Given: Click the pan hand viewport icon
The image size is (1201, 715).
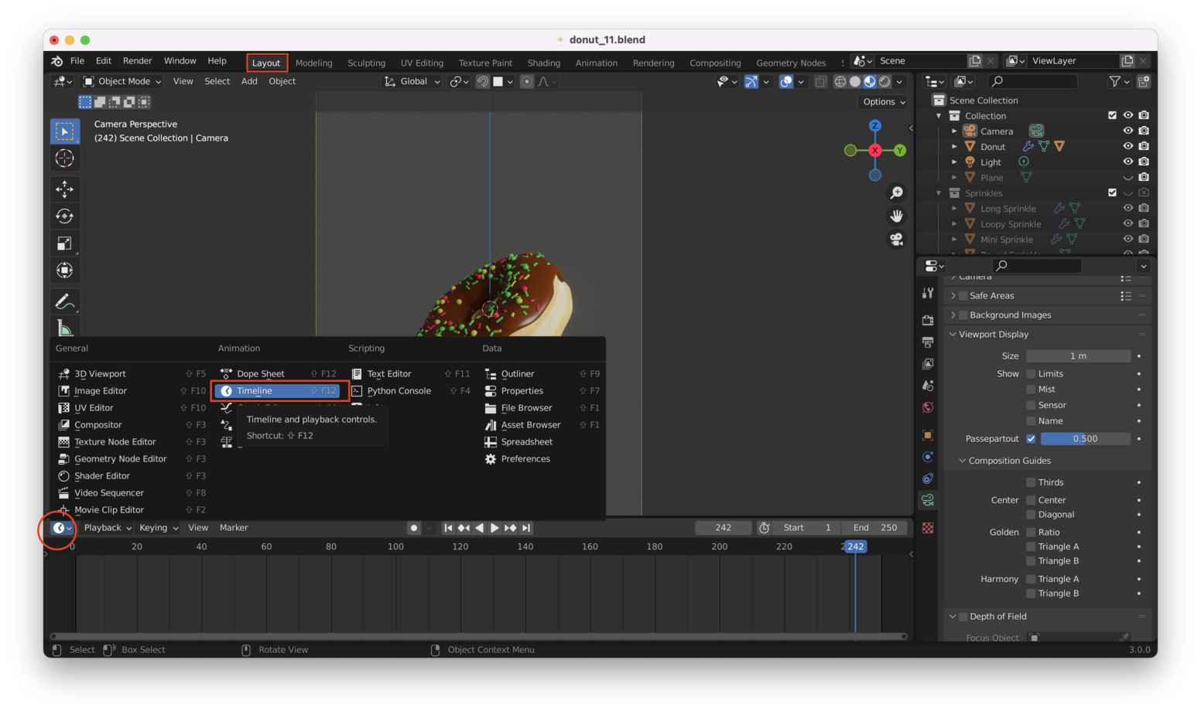Looking at the screenshot, I should [x=897, y=216].
